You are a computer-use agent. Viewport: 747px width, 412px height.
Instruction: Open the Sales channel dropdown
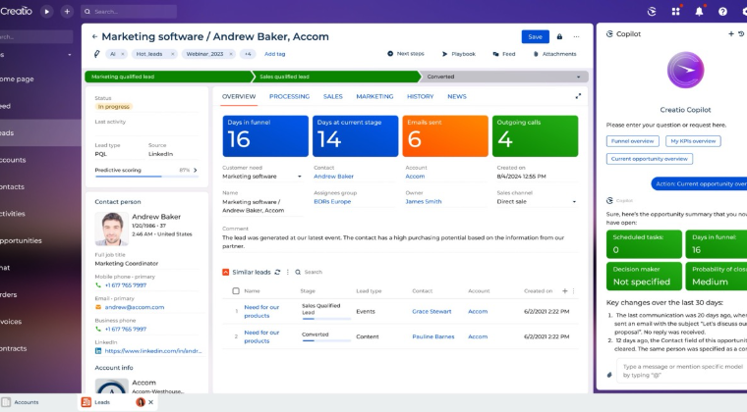click(574, 201)
